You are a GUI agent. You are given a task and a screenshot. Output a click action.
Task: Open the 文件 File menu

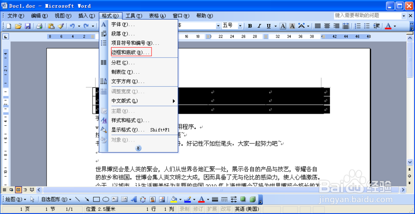pos(16,16)
